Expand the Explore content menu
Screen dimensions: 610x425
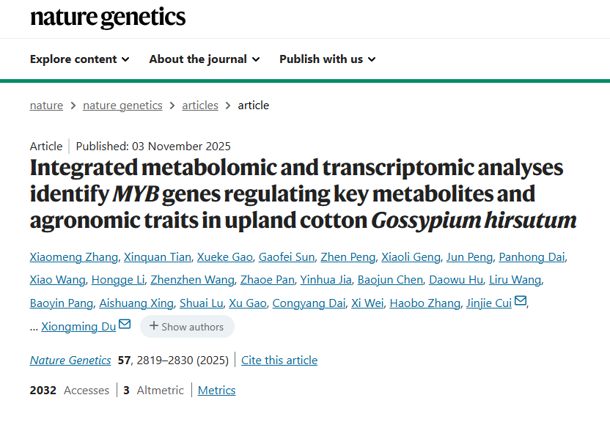[80, 59]
